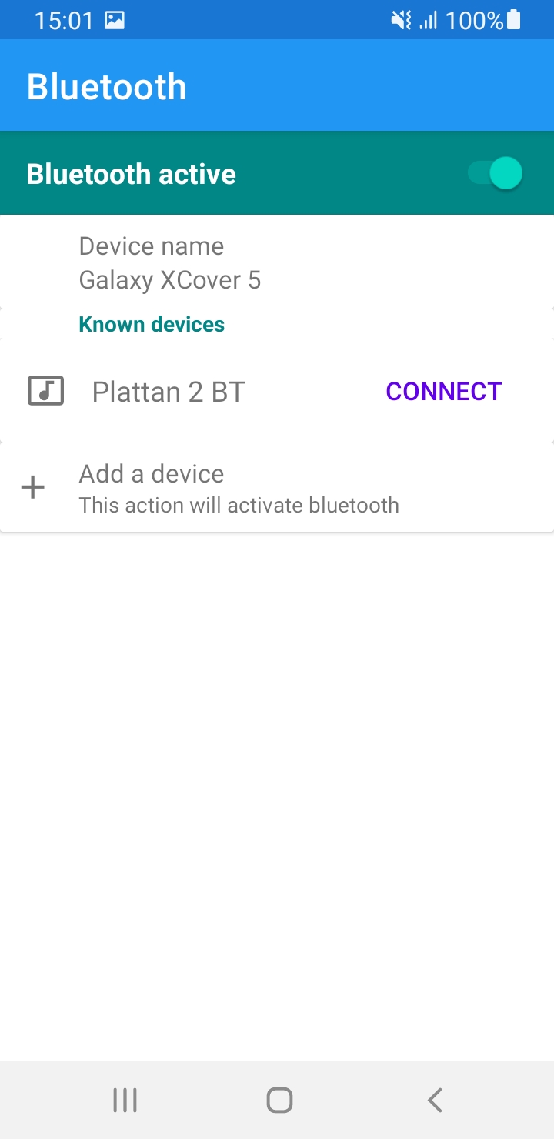Screen dimensions: 554x1139
Task: Tap the Known devices section header
Action: coord(152,324)
